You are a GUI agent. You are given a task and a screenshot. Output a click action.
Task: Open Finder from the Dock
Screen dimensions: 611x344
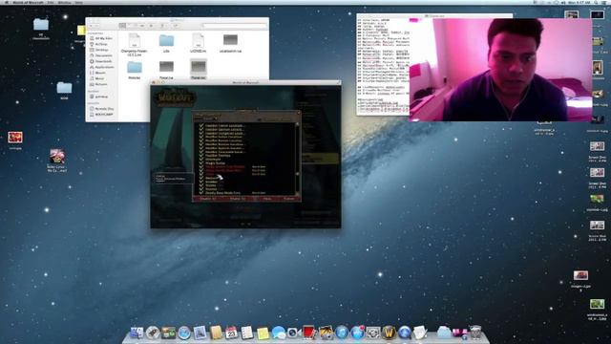137,333
